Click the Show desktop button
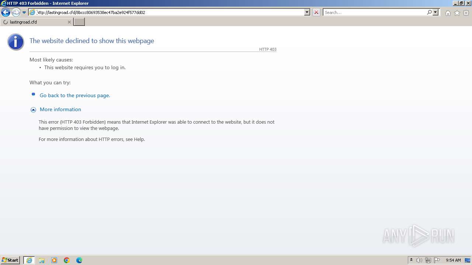This screenshot has width=472, height=265. pos(468,260)
